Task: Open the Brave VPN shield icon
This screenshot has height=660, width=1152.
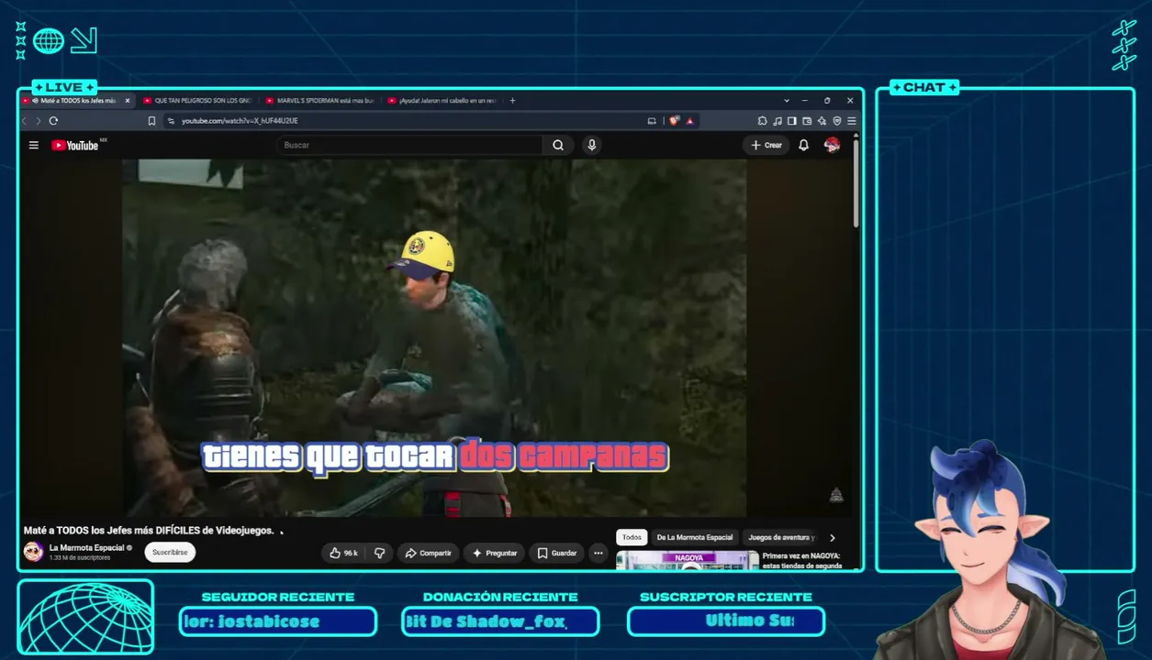Action: [x=836, y=121]
